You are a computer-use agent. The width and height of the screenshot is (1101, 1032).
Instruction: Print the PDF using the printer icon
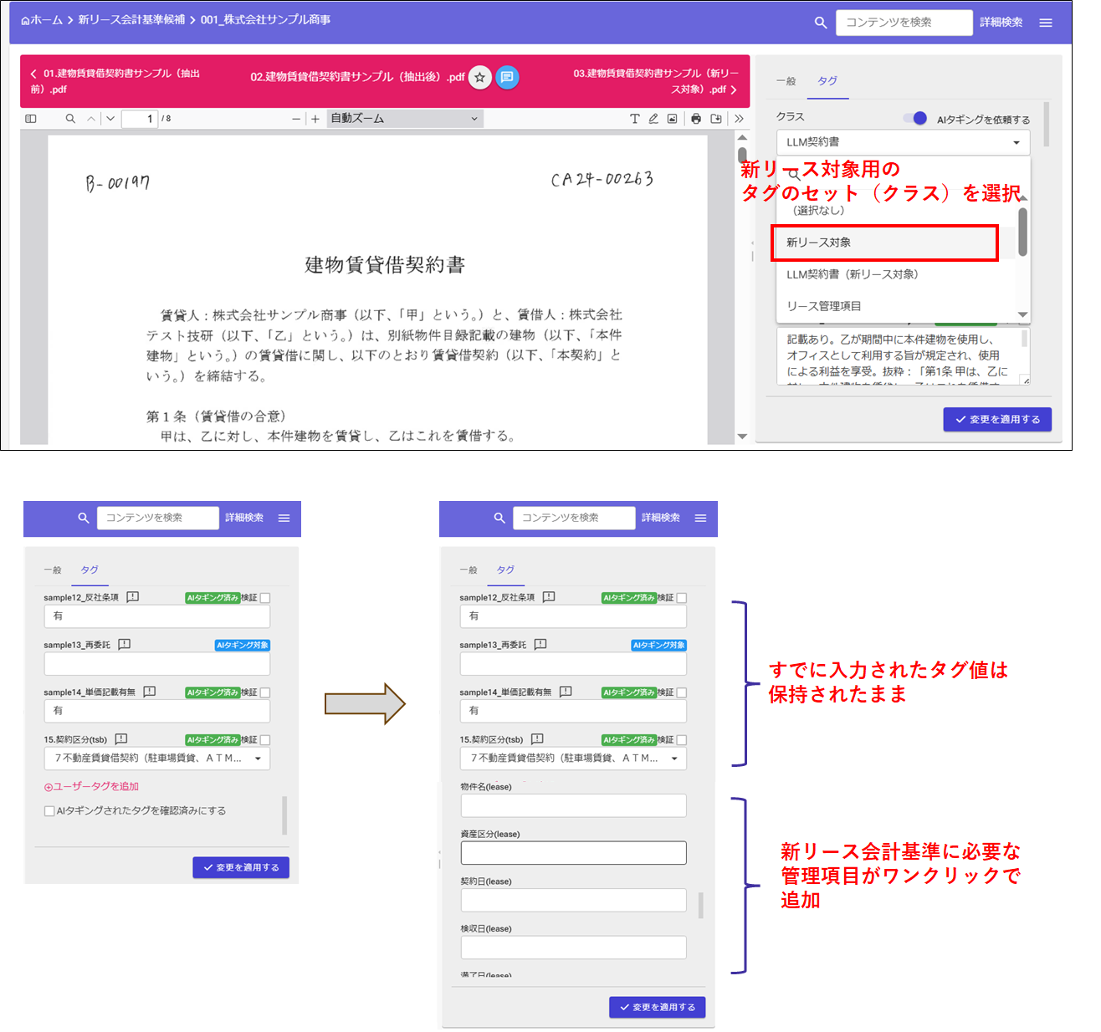(696, 119)
